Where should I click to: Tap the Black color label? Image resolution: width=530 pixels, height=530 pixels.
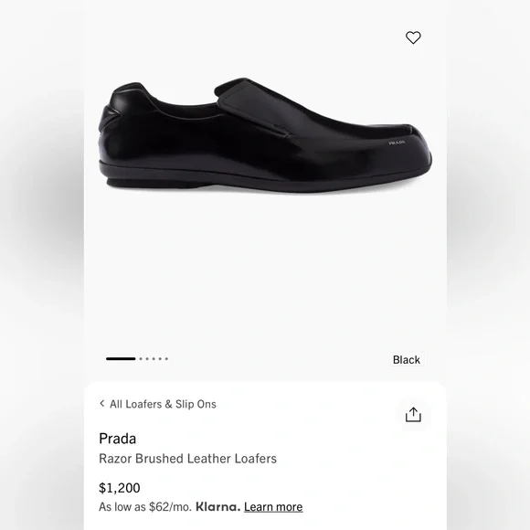(x=407, y=360)
